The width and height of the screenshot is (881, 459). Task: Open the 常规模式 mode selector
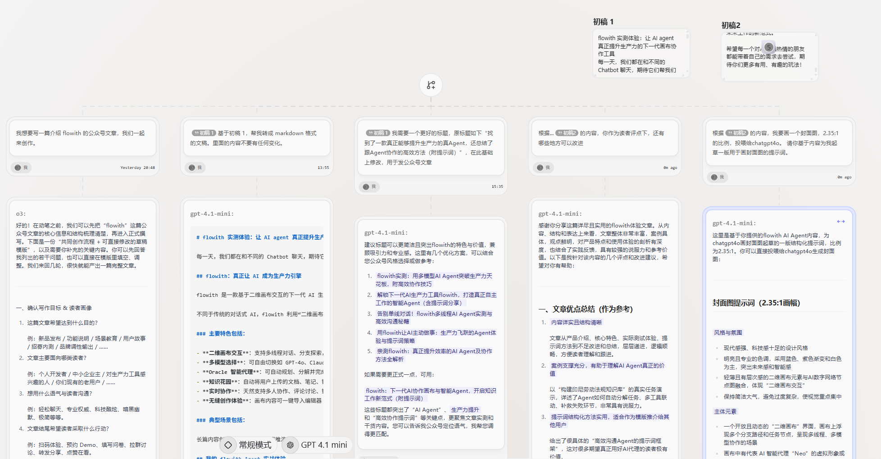pyautogui.click(x=249, y=445)
